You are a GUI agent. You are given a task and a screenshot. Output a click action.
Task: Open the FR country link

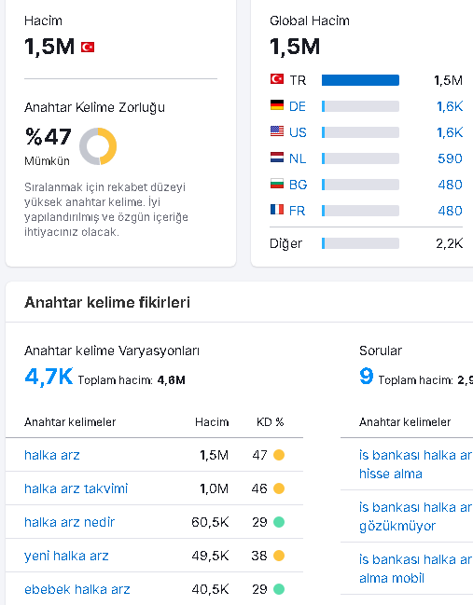tap(297, 211)
